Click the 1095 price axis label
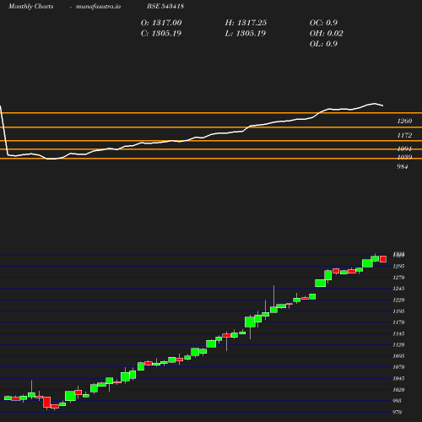This screenshot has width=422, height=422. pyautogui.click(x=398, y=356)
